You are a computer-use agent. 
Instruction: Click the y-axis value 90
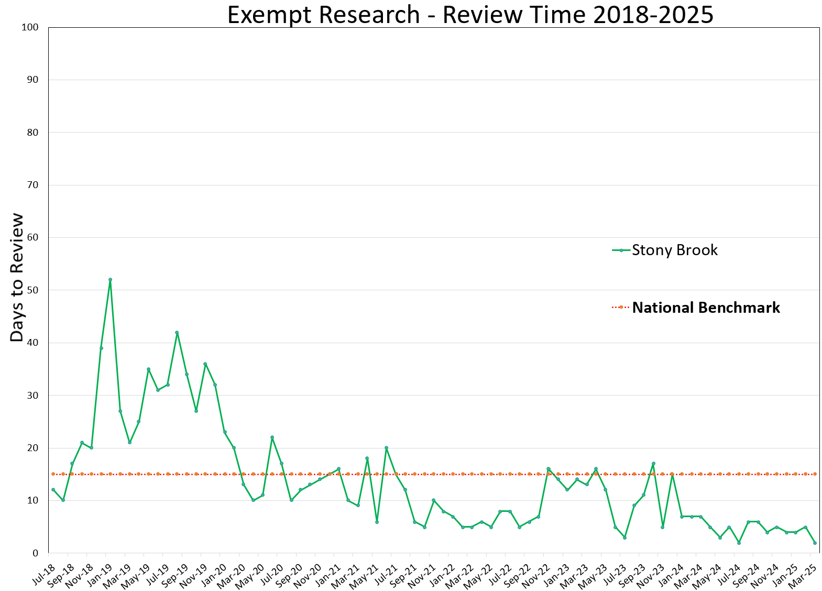[32, 80]
